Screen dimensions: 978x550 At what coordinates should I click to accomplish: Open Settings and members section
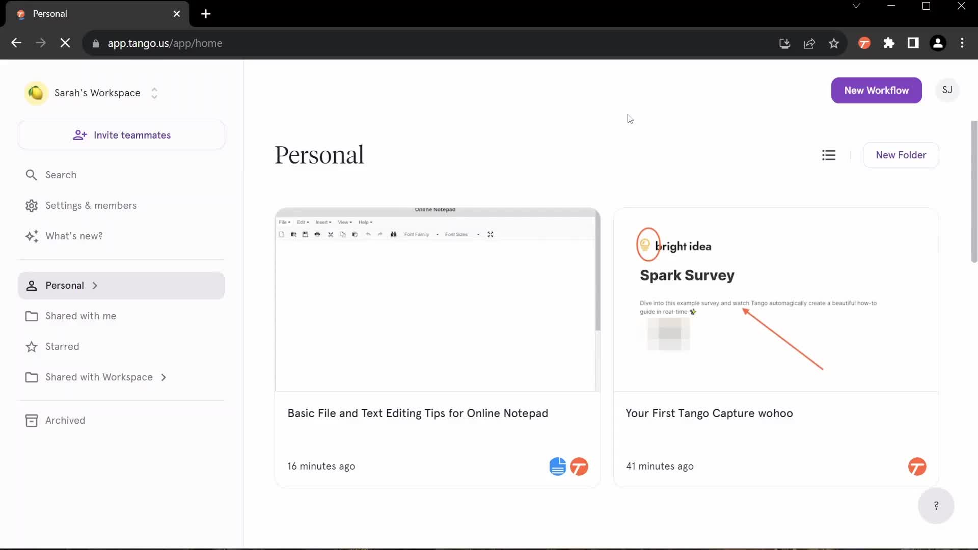(91, 205)
